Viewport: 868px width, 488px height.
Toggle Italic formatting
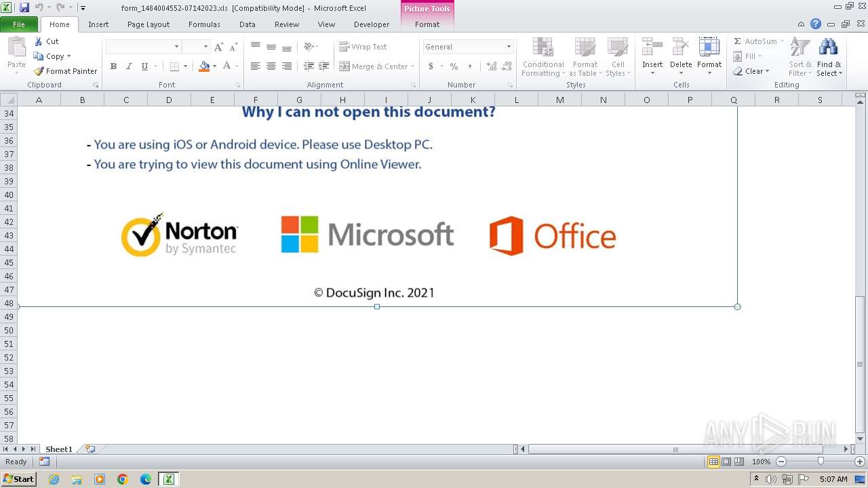click(129, 66)
